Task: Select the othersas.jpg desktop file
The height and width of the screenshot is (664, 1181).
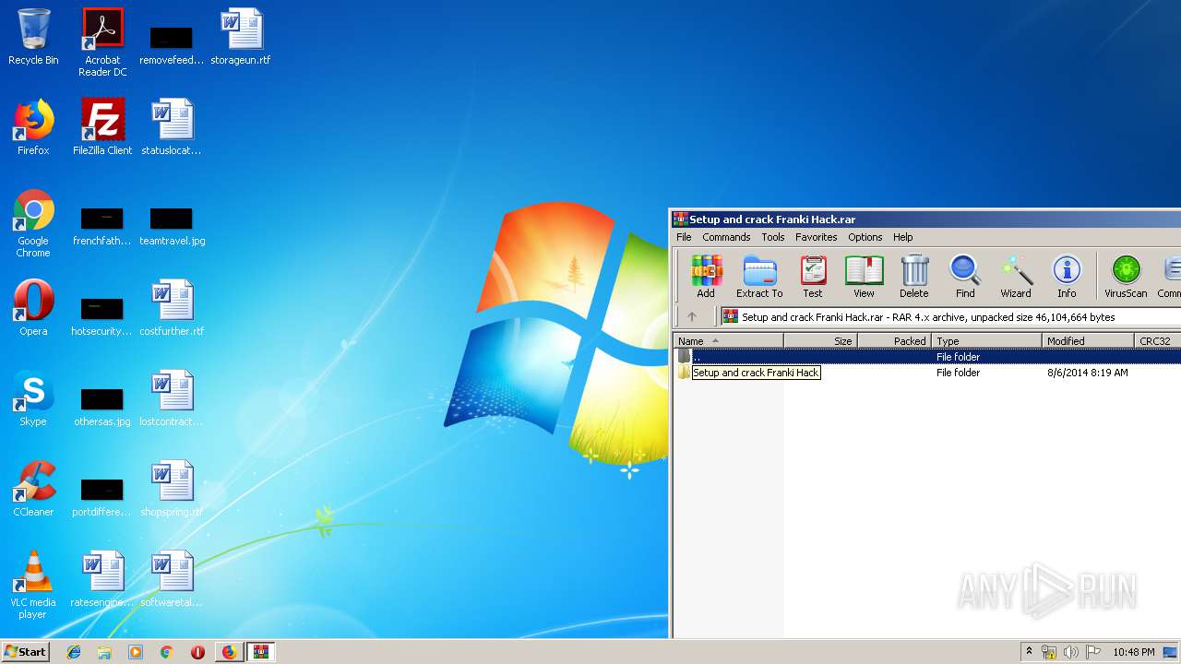Action: pos(102,407)
